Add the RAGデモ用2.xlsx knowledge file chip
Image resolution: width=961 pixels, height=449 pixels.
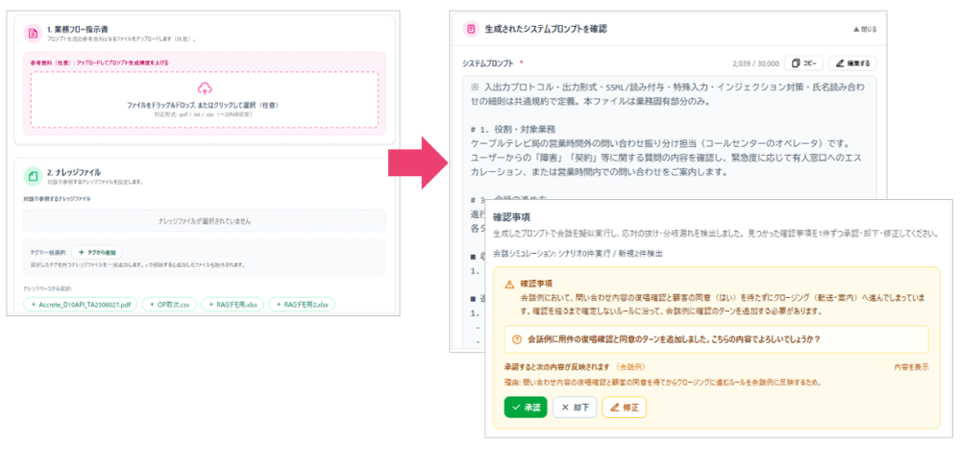point(302,304)
